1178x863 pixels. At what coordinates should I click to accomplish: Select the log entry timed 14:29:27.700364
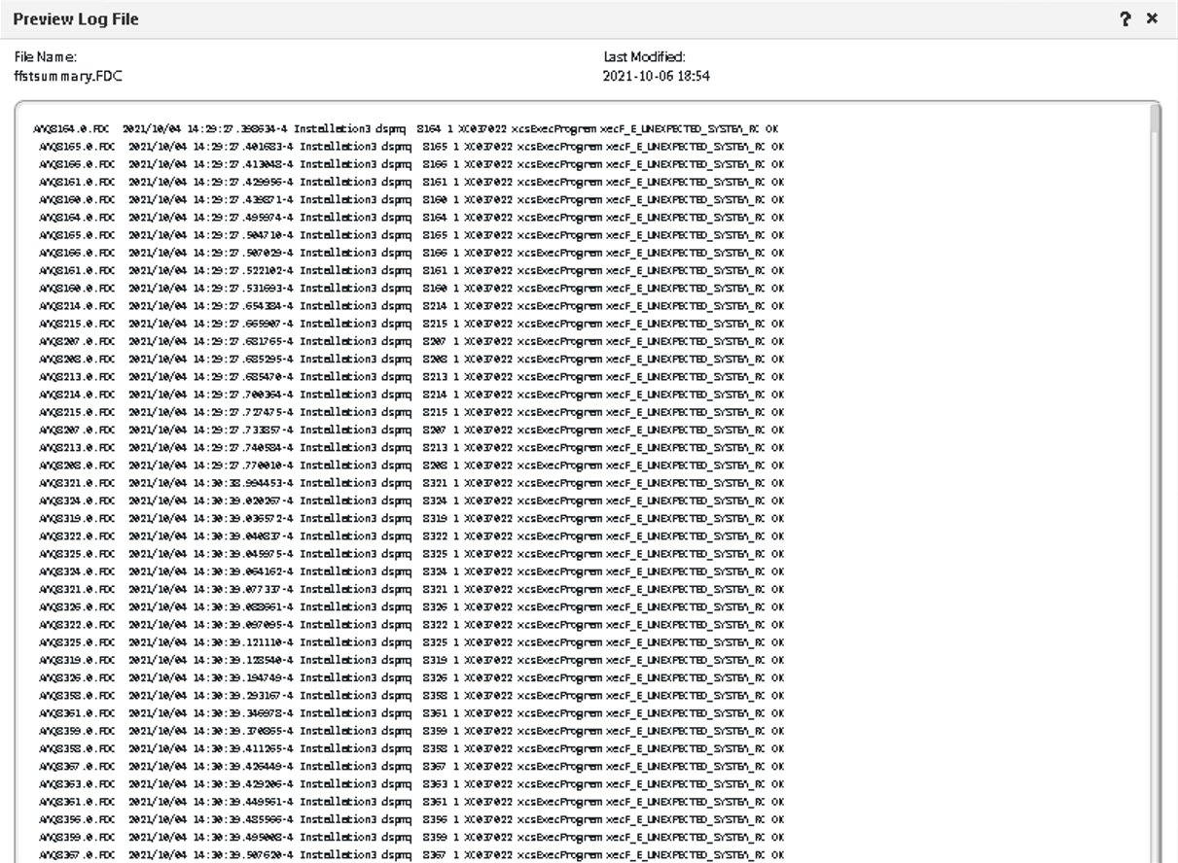pyautogui.click(x=410, y=395)
